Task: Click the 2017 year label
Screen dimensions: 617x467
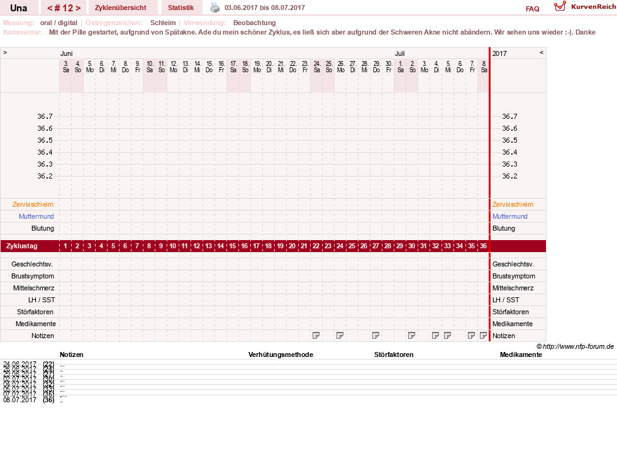Action: click(500, 53)
